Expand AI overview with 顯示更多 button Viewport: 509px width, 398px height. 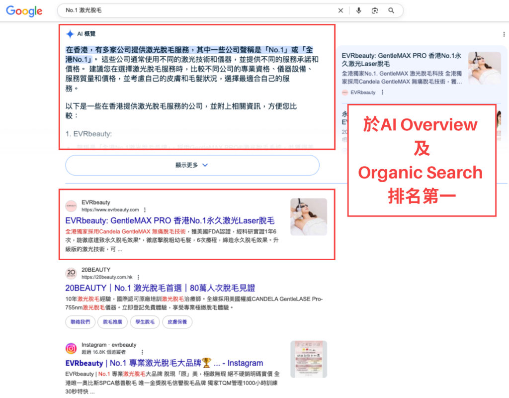[192, 165]
